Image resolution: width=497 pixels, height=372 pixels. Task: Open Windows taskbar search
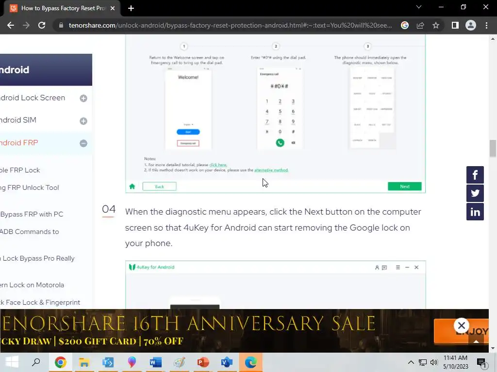pyautogui.click(x=36, y=362)
